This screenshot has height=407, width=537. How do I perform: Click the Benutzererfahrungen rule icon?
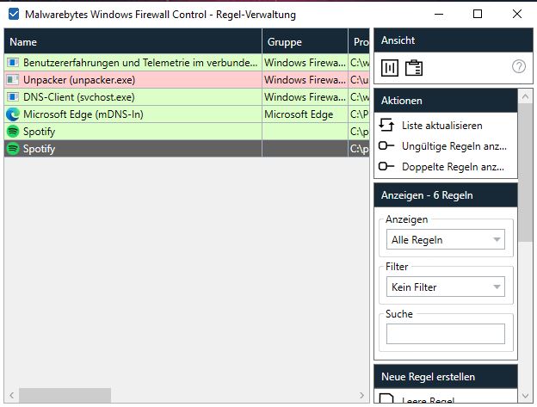(x=13, y=63)
